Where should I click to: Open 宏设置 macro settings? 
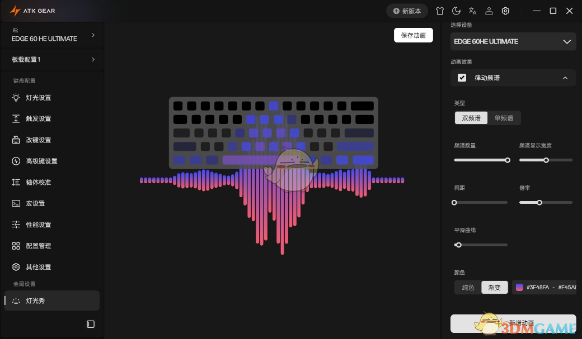pos(35,203)
